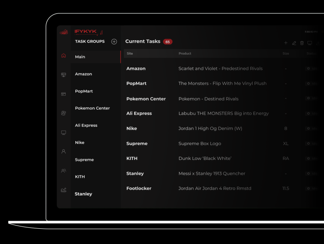Click the monitor icon in the left sidebar
This screenshot has height=244, width=324.
coord(63,133)
